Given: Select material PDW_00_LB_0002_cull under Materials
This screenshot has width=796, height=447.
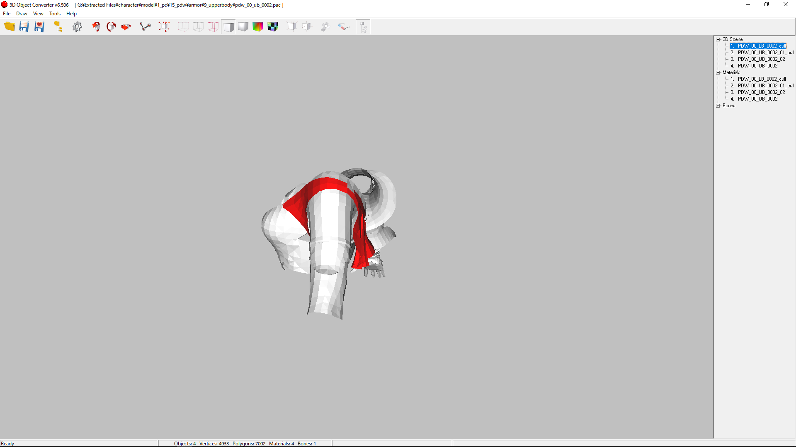Looking at the screenshot, I should pos(762,79).
